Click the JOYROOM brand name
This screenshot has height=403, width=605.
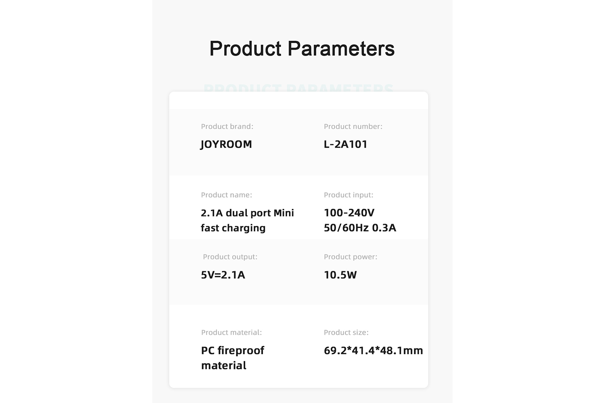tap(226, 144)
